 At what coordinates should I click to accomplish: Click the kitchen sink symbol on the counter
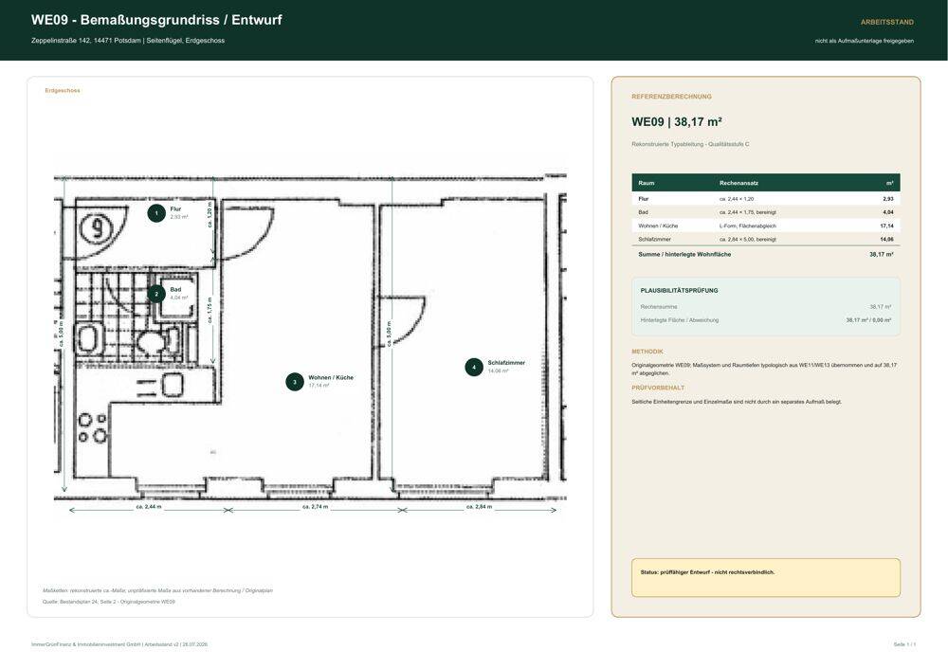pos(172,385)
